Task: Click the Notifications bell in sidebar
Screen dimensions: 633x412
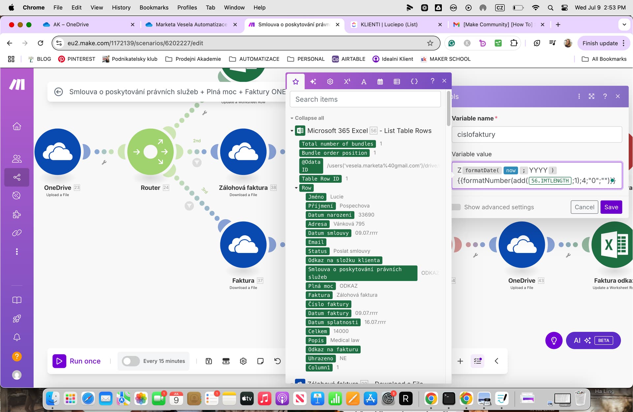Action: 17,337
